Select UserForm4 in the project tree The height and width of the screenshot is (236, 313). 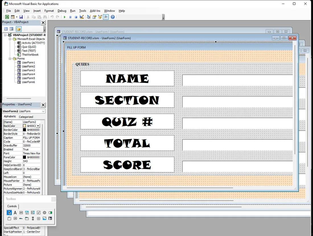coord(28,74)
